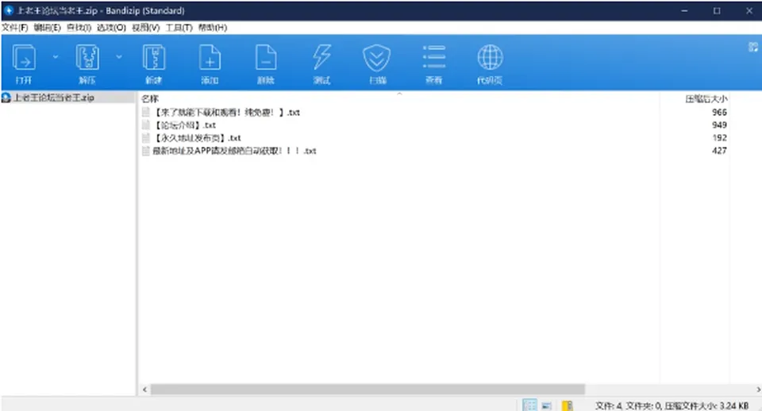This screenshot has height=411, width=762.
Task: Click the file icon of the 949 row
Action: (x=146, y=125)
